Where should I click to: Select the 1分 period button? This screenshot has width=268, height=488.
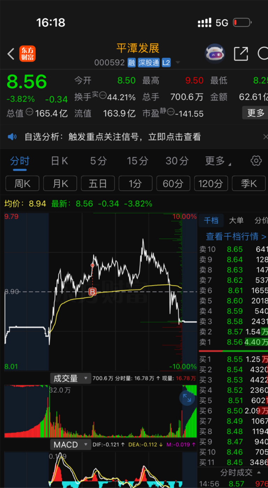coord(135,184)
